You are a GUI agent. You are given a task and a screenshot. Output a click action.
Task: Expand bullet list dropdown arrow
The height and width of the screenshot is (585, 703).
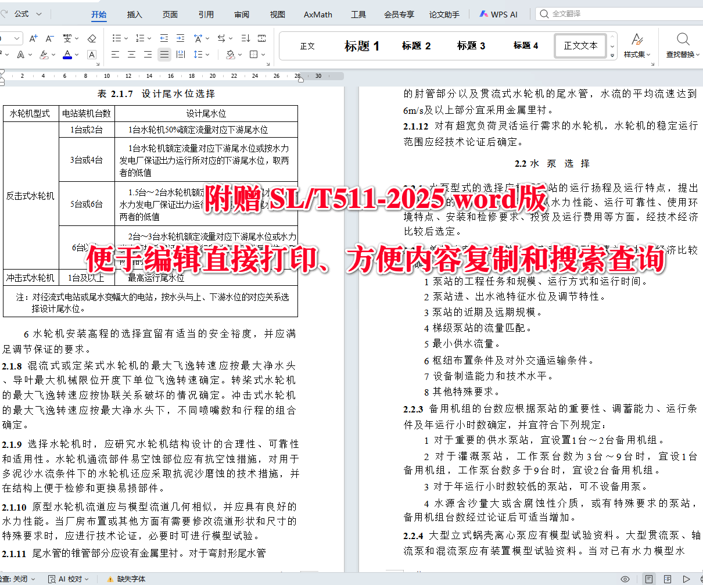point(125,39)
